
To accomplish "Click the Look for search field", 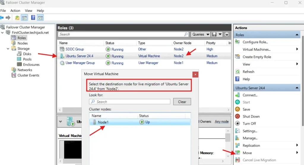I will coord(129,101).
